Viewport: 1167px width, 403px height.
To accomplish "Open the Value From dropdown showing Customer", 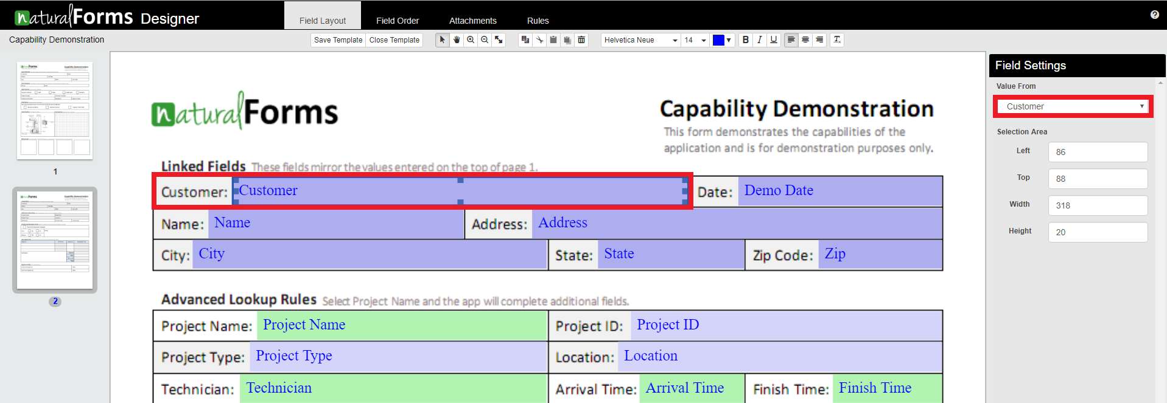I will point(1073,106).
